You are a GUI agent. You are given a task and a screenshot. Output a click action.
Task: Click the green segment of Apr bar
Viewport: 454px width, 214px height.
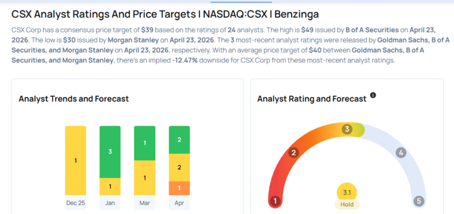pos(179,140)
